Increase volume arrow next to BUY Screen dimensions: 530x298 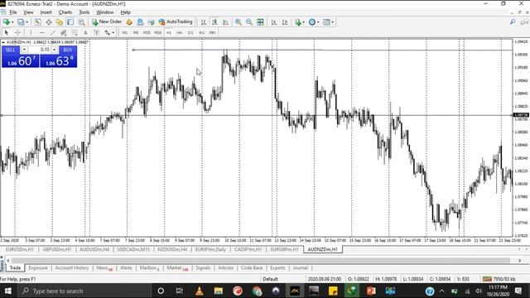tap(54, 50)
